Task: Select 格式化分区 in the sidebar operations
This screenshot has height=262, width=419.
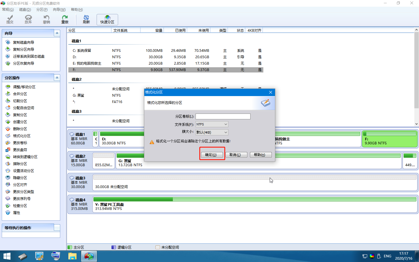Action: (22, 136)
